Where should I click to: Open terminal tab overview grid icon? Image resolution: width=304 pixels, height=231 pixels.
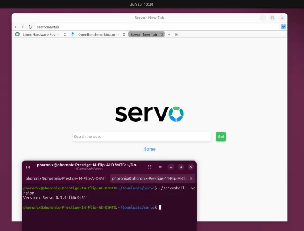149,167
